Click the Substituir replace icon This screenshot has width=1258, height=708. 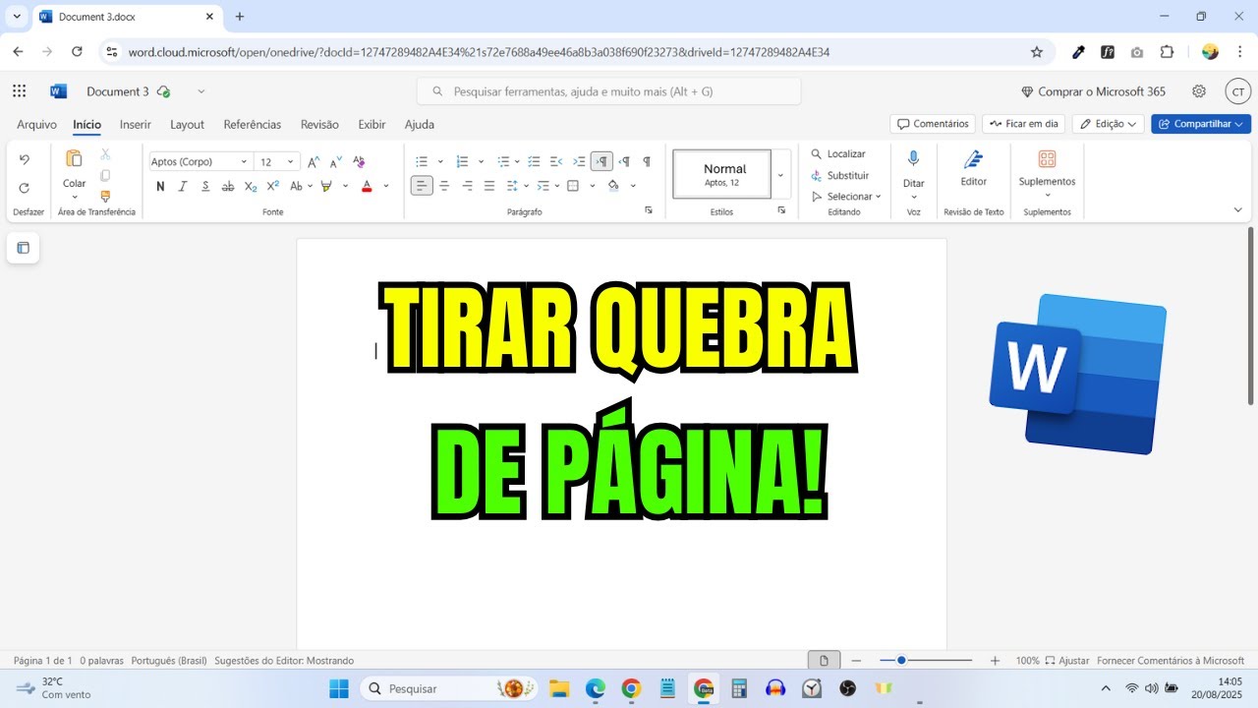[817, 175]
